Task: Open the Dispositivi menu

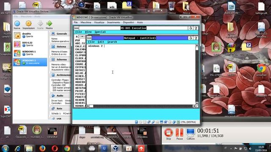Action: tap(128, 22)
